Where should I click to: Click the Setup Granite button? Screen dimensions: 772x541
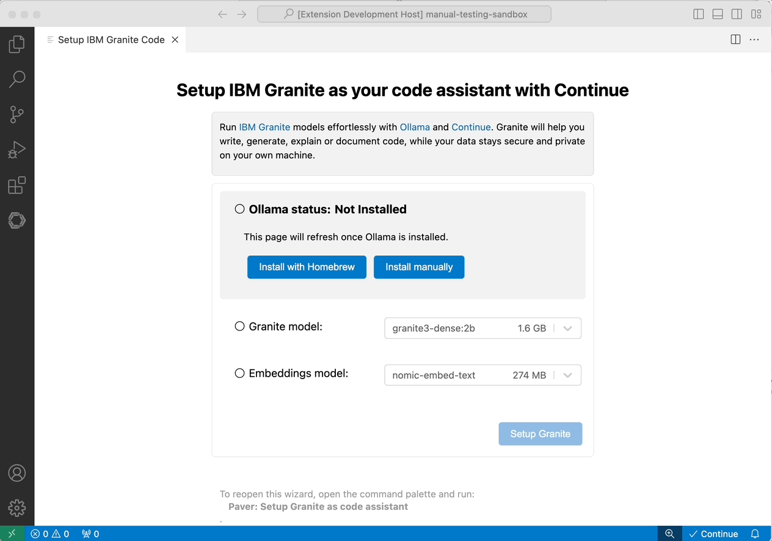(541, 434)
